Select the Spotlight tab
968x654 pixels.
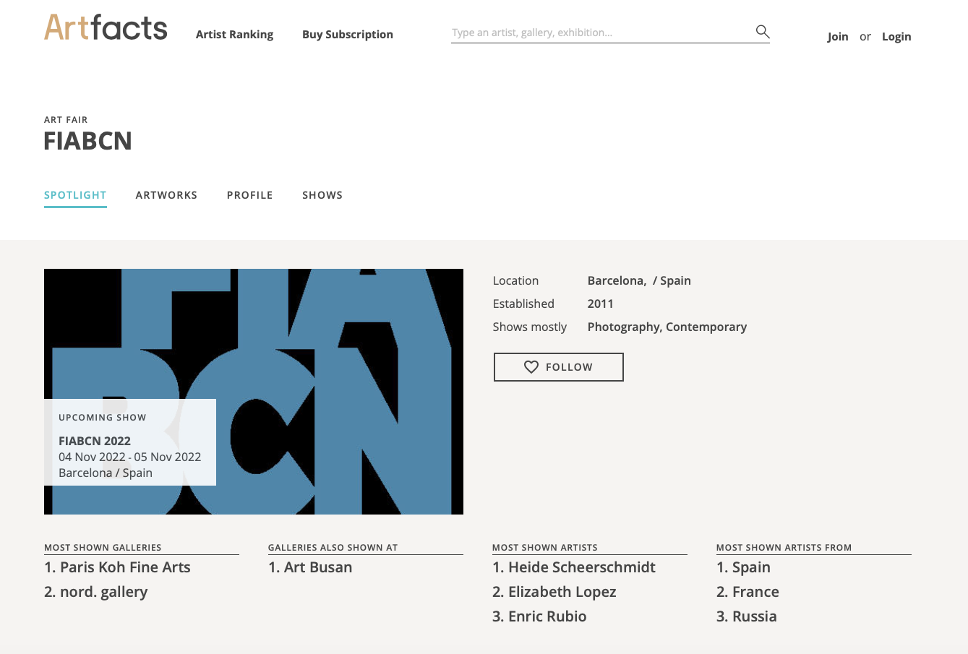[x=75, y=195]
